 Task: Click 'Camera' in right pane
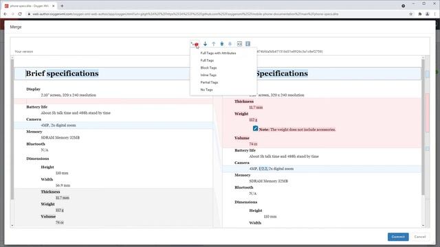coord(242,163)
